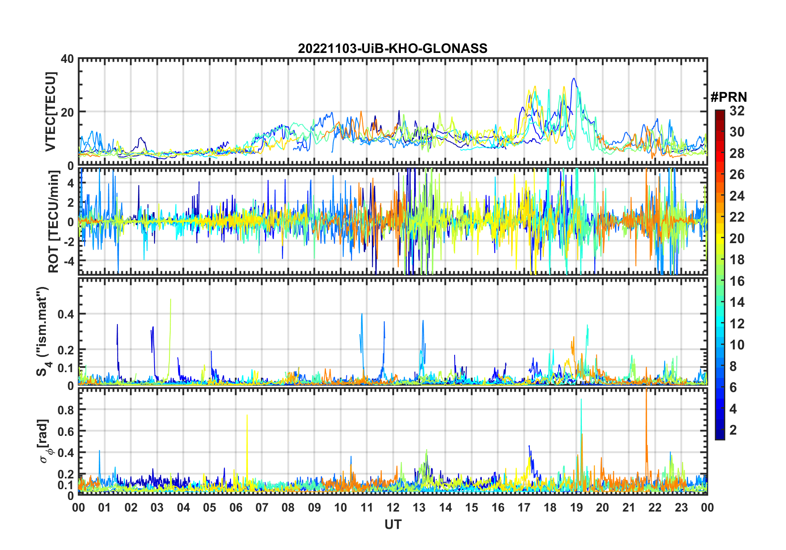Click the colorbar tick label 6
Image resolution: width=786 pixels, height=550 pixels.
[733, 387]
